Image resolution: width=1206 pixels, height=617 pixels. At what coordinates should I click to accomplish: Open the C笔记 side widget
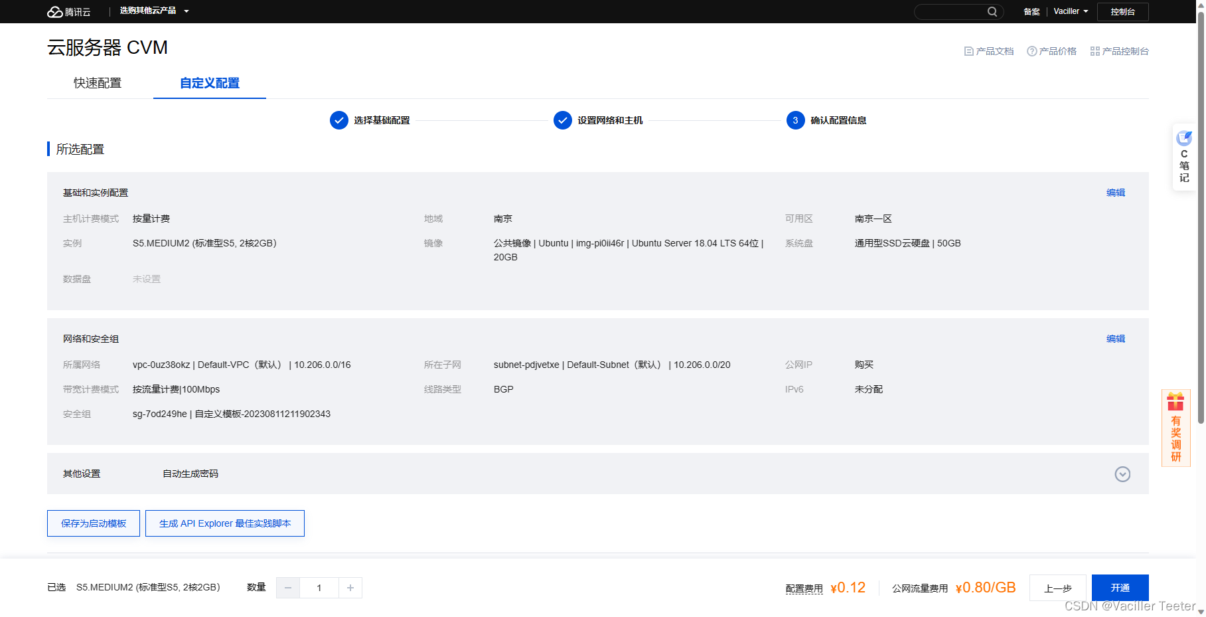click(1184, 157)
